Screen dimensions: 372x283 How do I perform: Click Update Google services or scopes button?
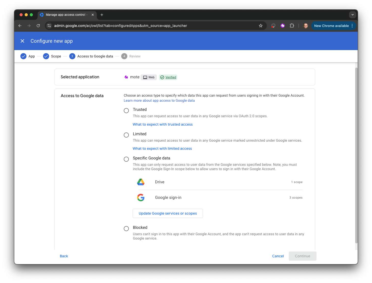pos(168,213)
